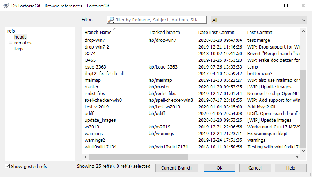Sort by Tracked branch column header

click(x=164, y=33)
